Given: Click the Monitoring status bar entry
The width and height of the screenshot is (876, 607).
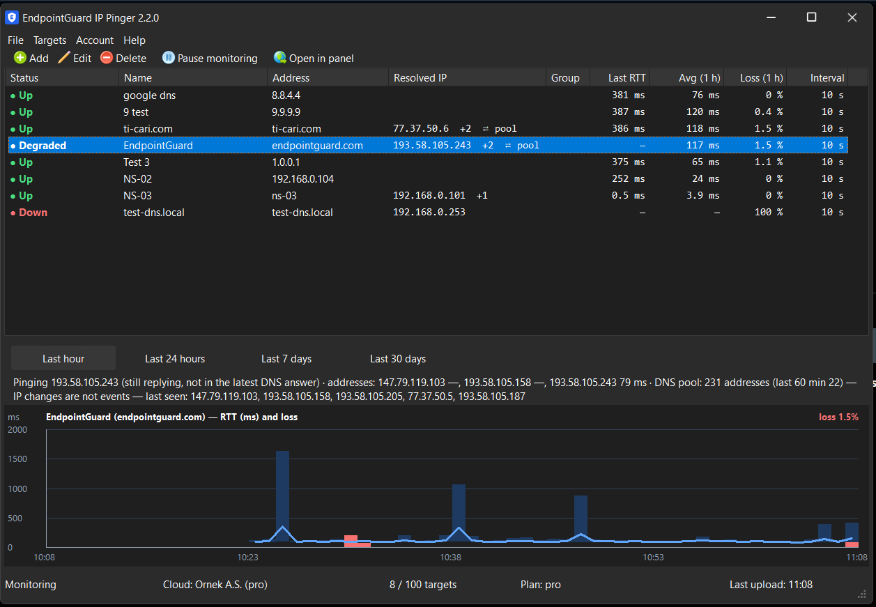Looking at the screenshot, I should pyautogui.click(x=31, y=585).
